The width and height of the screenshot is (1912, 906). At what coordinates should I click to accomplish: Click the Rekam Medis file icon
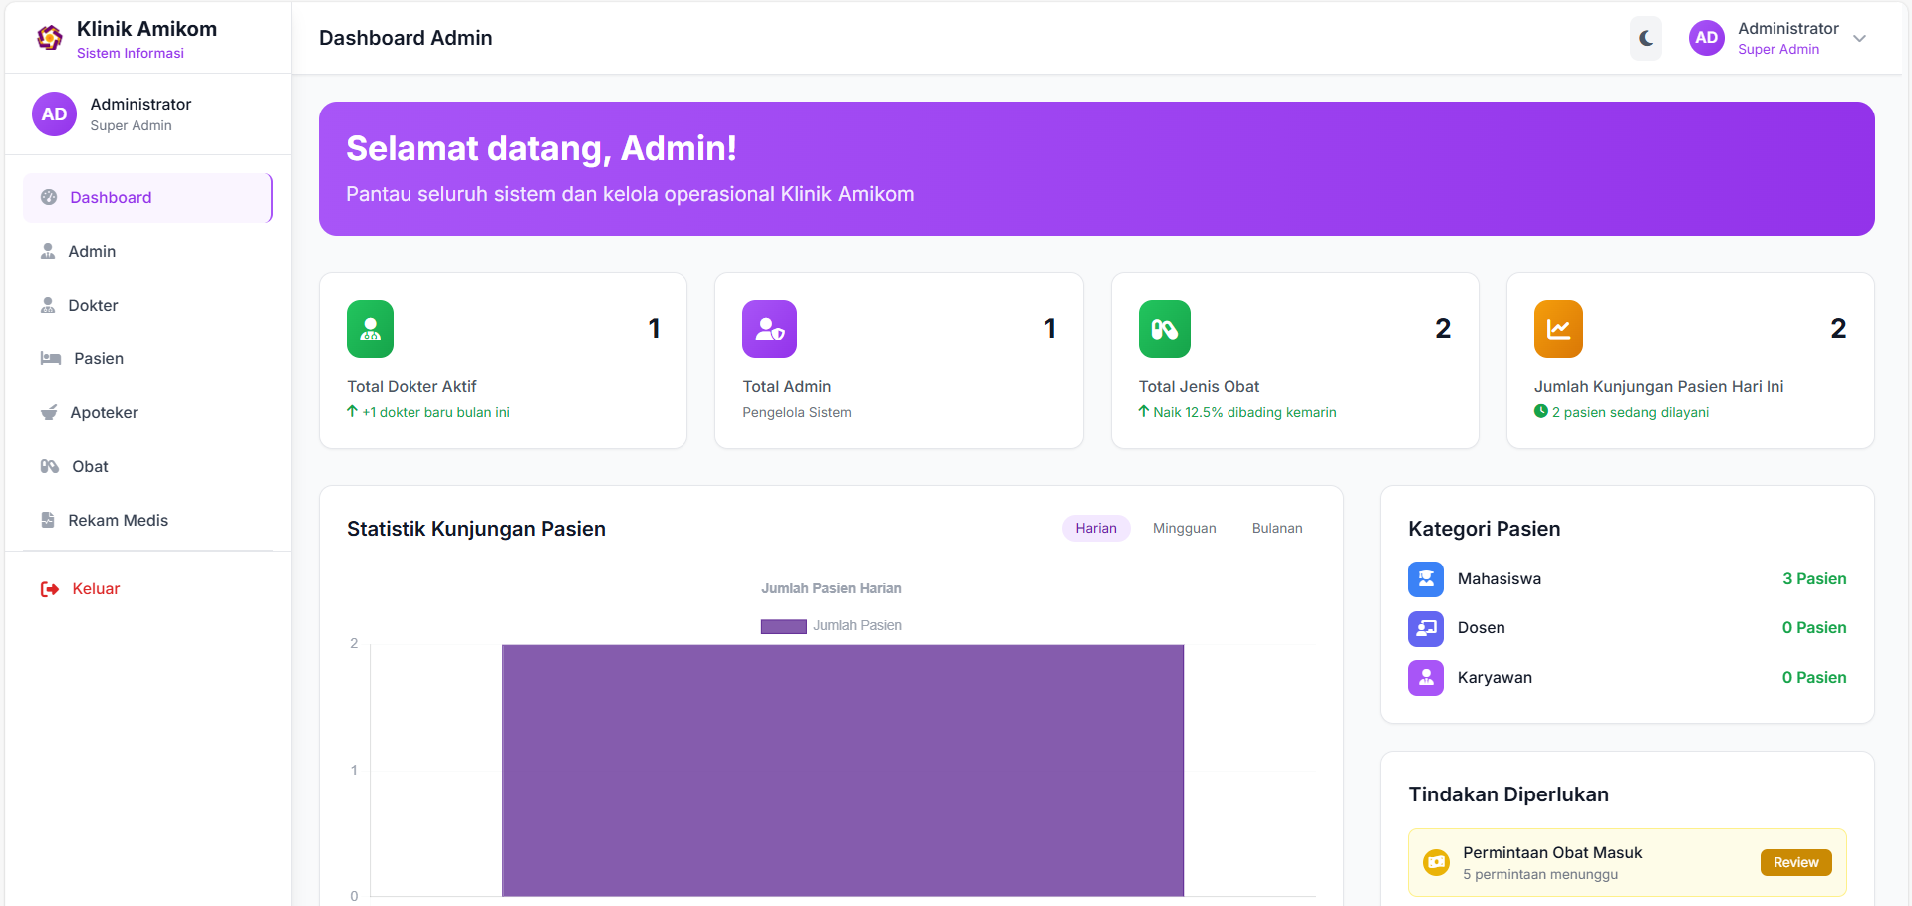point(48,521)
